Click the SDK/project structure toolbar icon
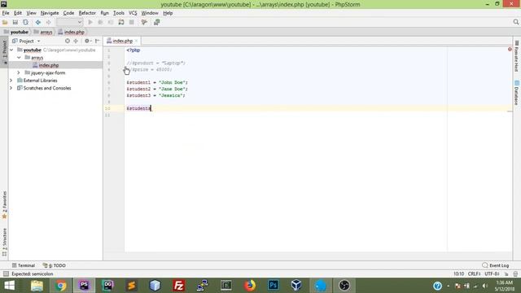The height and width of the screenshot is (293, 521). click(156, 22)
